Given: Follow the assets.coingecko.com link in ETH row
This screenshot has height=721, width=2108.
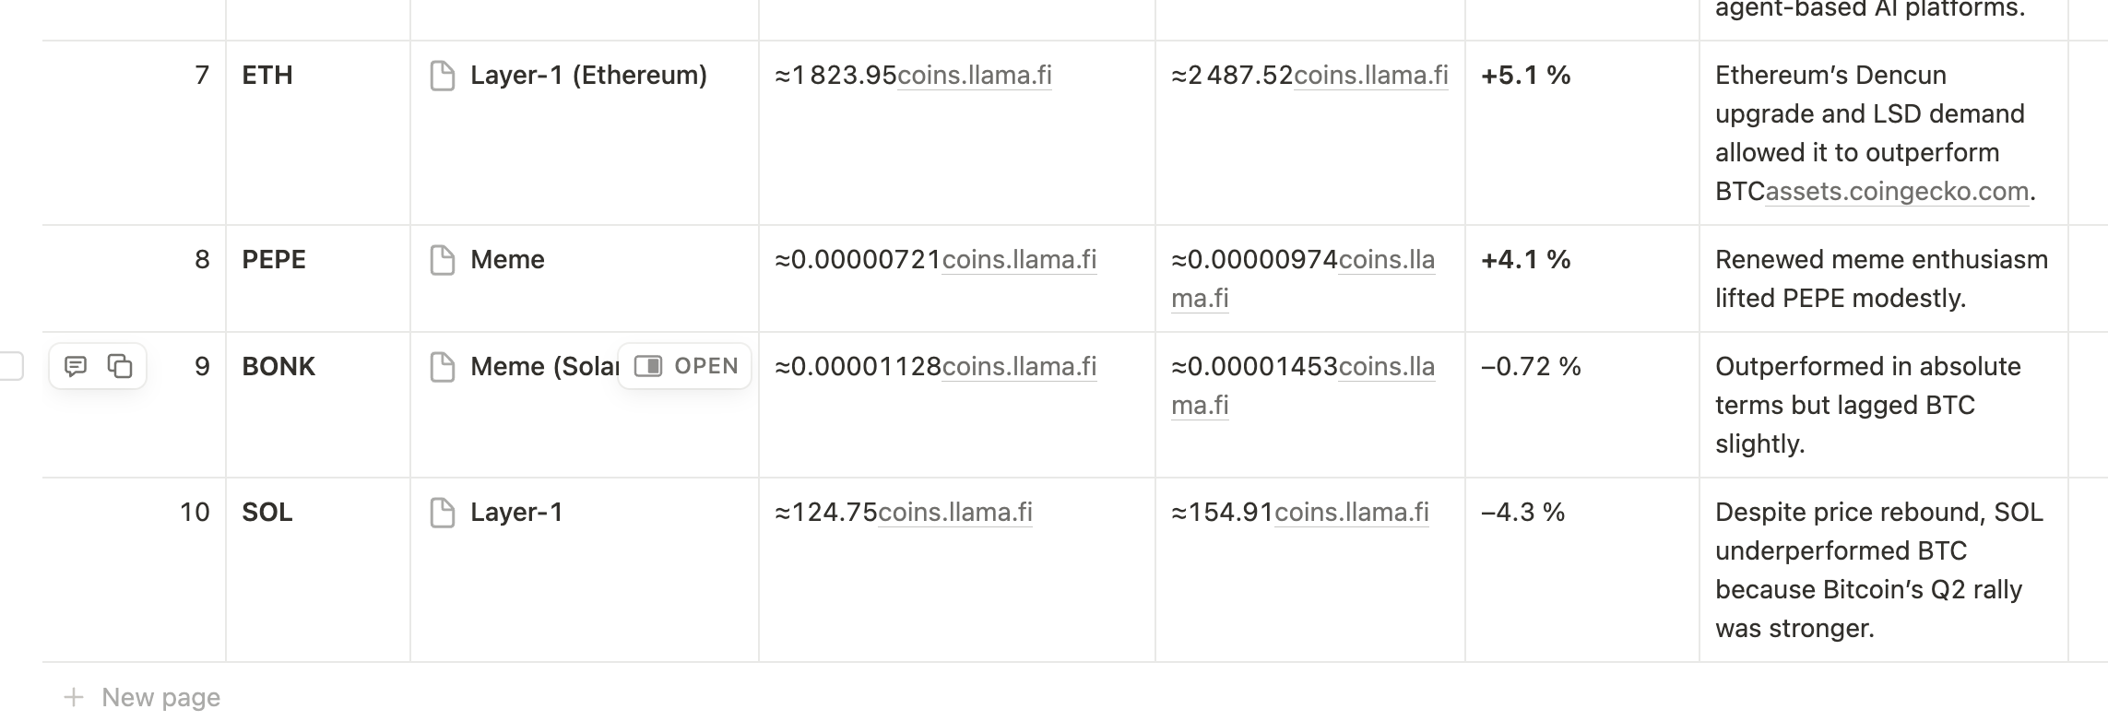Looking at the screenshot, I should 1900,194.
